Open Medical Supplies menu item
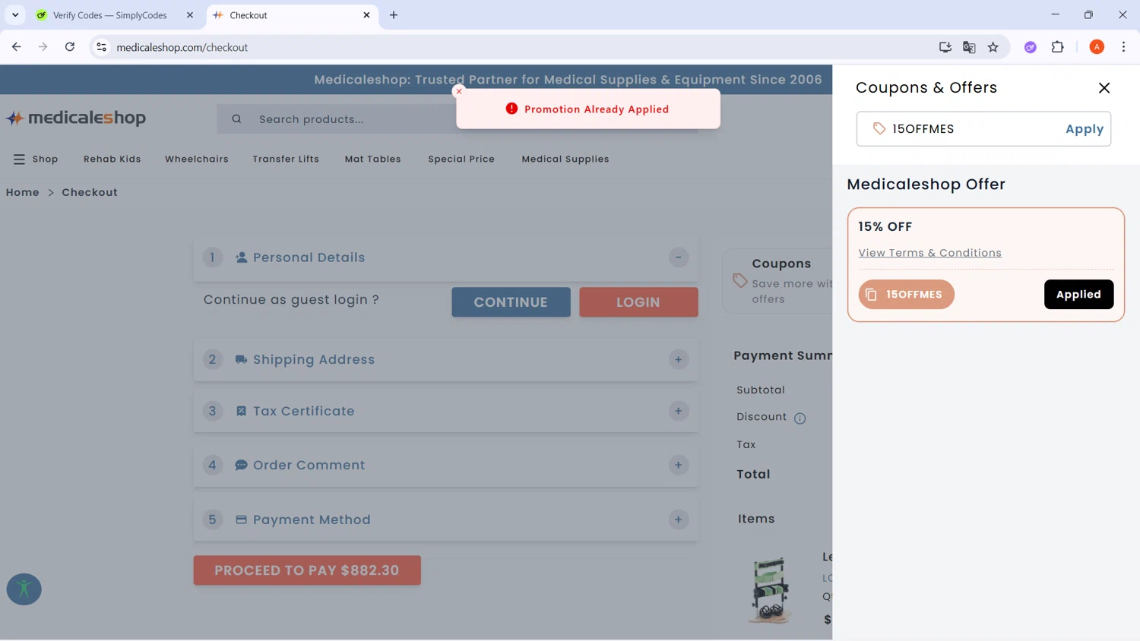This screenshot has height=641, width=1140. pos(565,159)
